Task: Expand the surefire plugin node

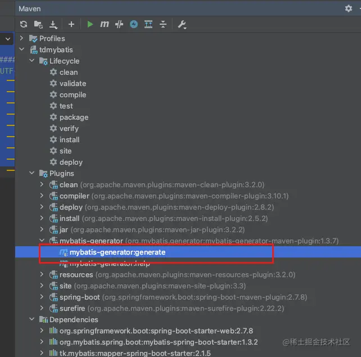Action: pyautogui.click(x=42, y=308)
